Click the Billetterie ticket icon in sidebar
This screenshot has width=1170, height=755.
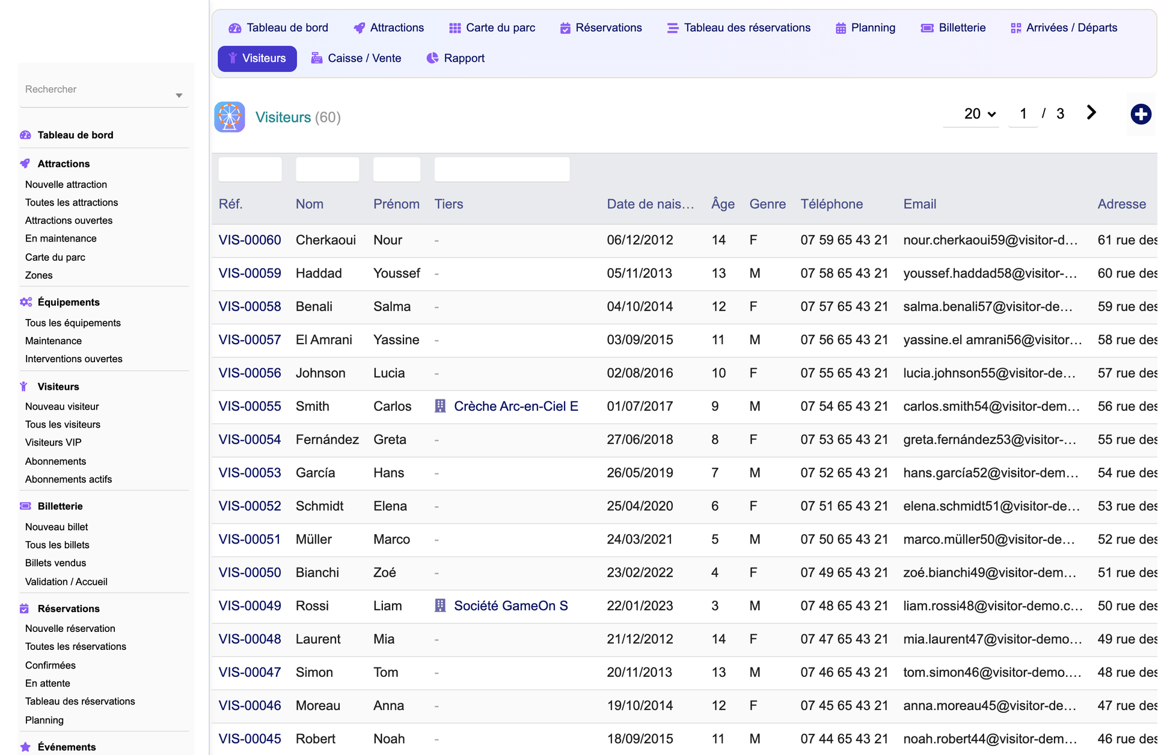coord(25,506)
